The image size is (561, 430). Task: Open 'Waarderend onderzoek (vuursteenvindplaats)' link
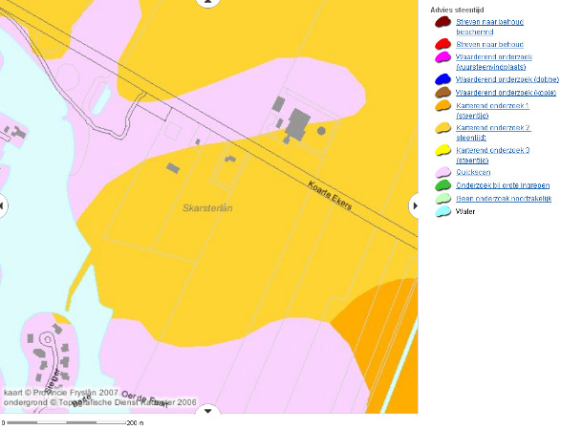coord(494,61)
